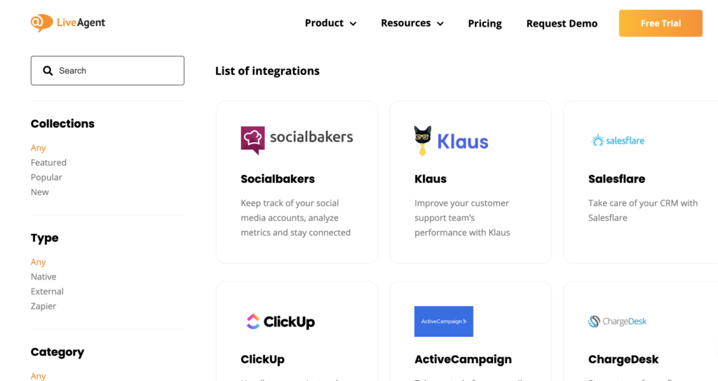The image size is (718, 381).
Task: Click the search magnifier icon
Action: (48, 71)
